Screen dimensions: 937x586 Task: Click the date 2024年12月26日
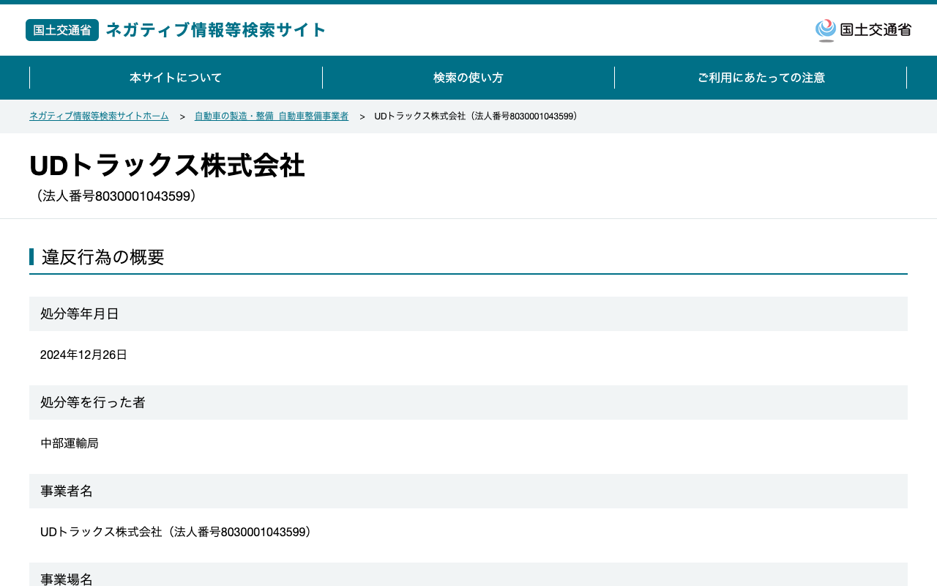pyautogui.click(x=83, y=355)
